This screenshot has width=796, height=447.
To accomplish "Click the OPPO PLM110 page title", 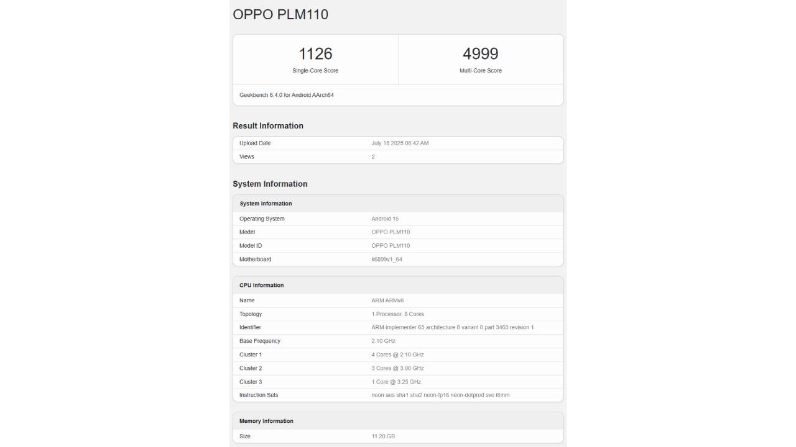I will [x=280, y=14].
